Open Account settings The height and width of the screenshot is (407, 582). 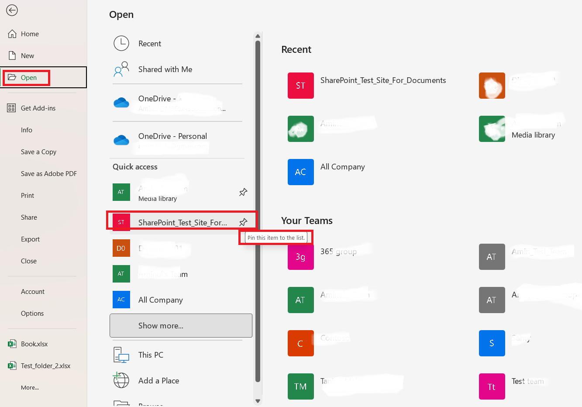click(32, 291)
